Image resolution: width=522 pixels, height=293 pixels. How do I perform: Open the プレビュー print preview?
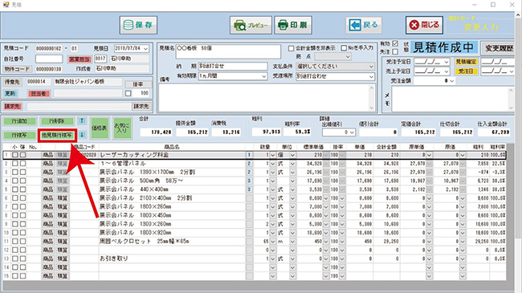(x=251, y=25)
